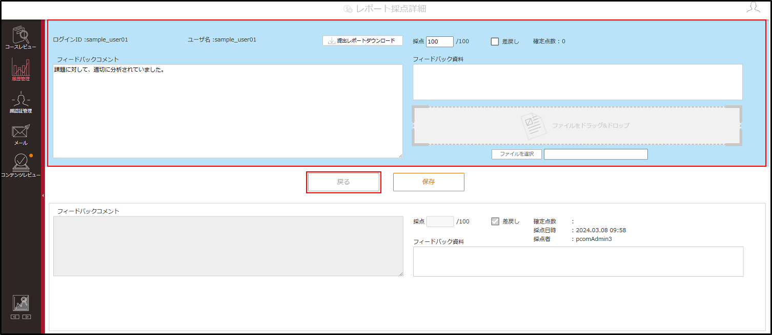Open コースレビュー in the sidebar
Image resolution: width=772 pixels, height=335 pixels.
pos(21,38)
